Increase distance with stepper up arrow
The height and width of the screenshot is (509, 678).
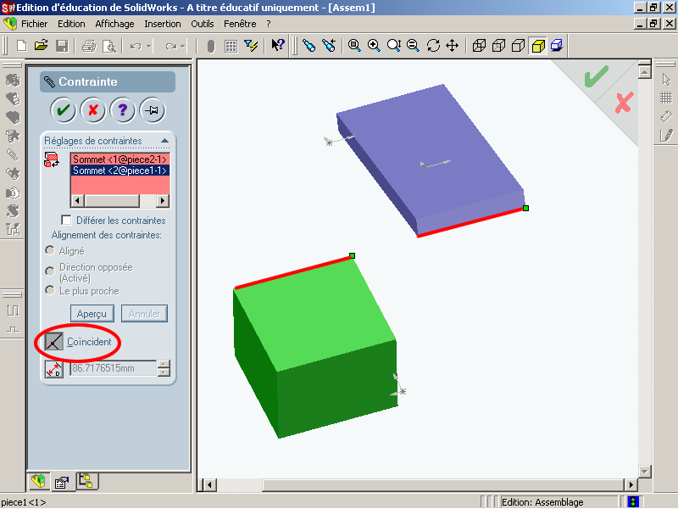(164, 365)
